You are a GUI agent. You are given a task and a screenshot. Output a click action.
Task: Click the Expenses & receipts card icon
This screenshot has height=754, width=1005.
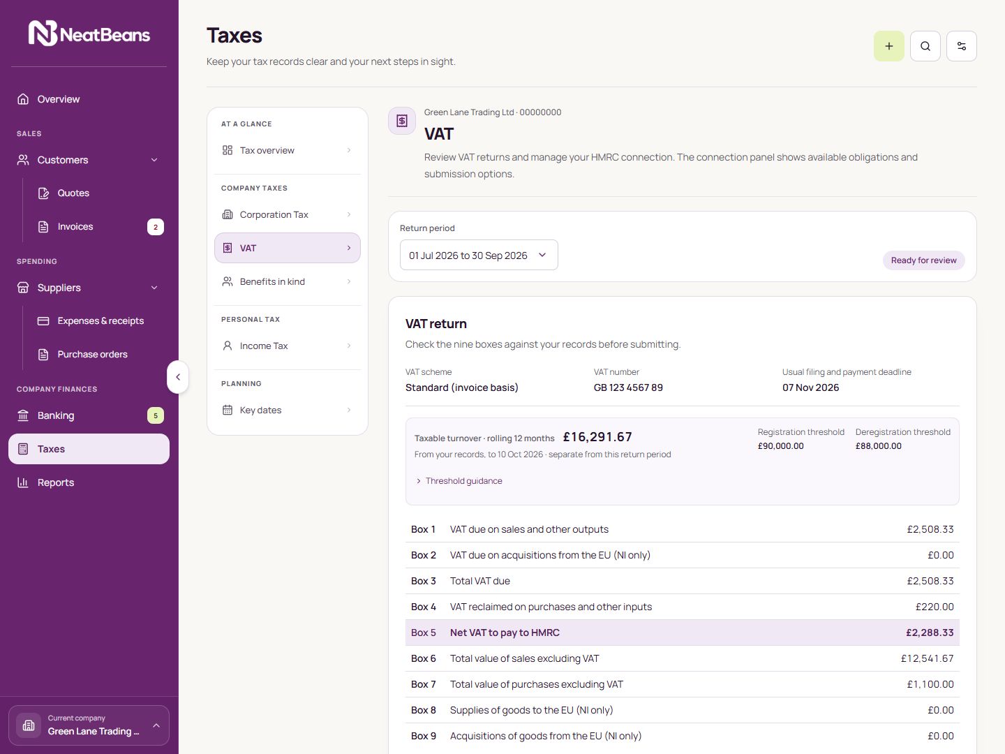coord(43,321)
